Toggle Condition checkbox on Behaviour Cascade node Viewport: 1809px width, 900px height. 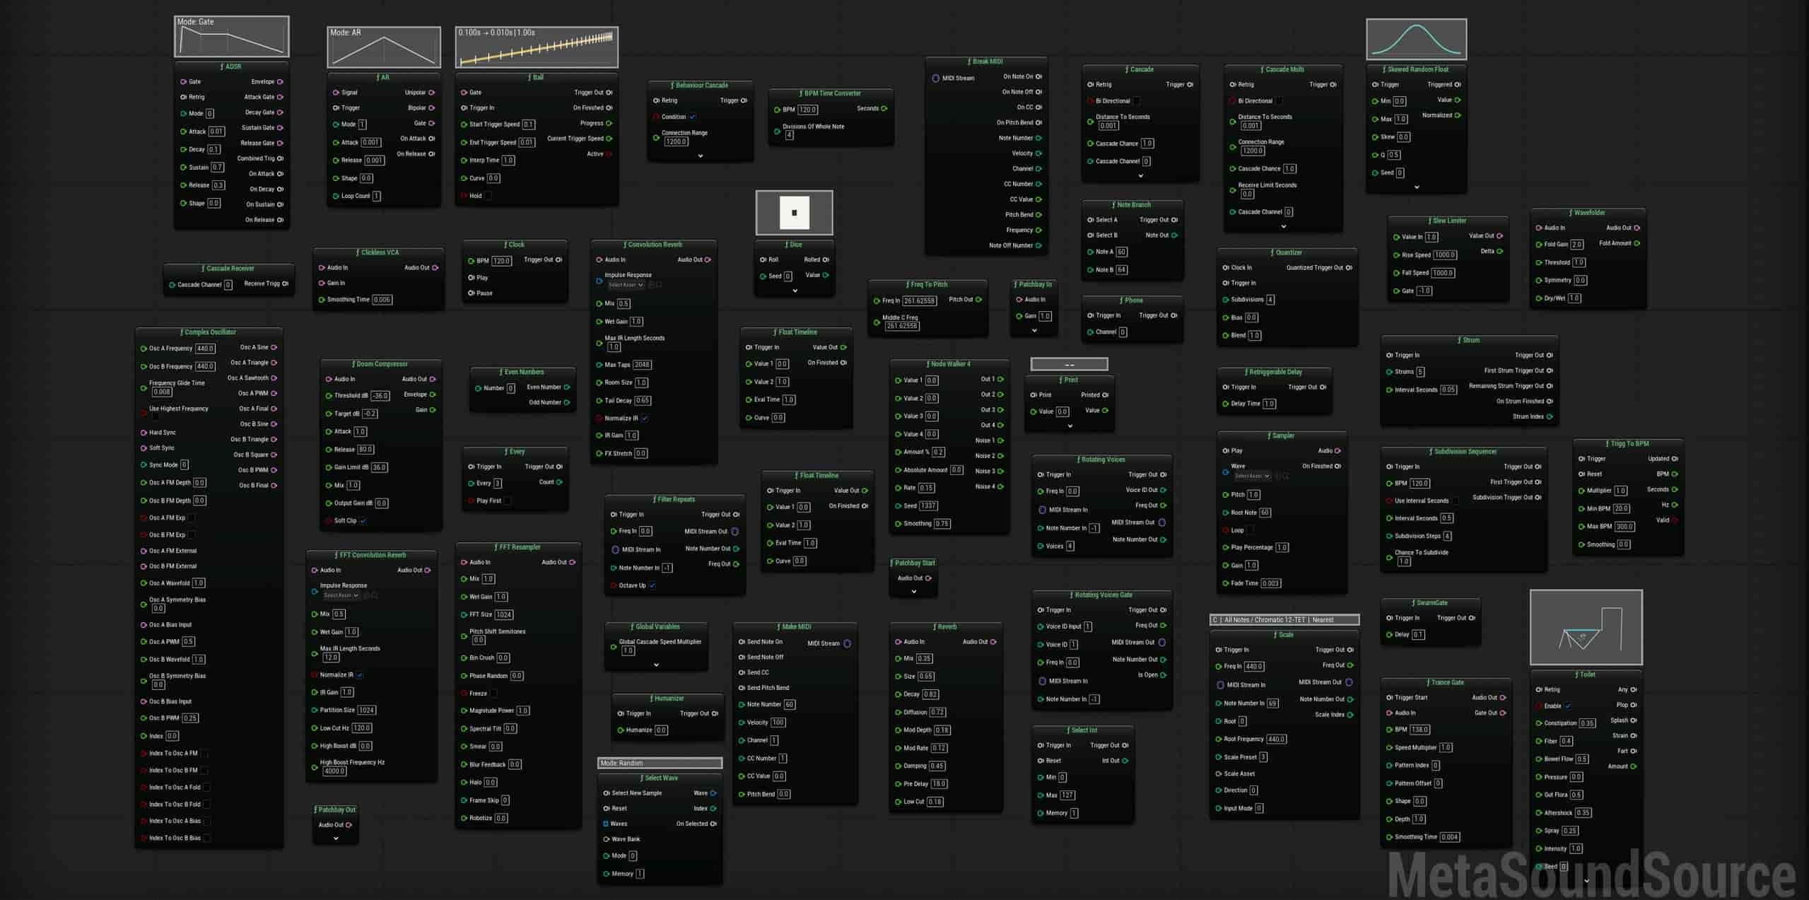pos(693,117)
